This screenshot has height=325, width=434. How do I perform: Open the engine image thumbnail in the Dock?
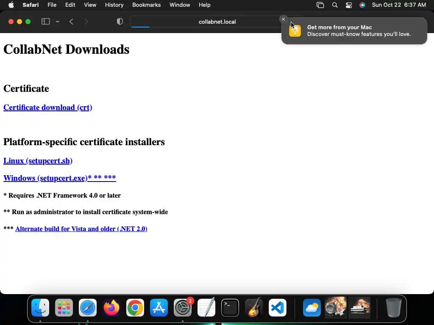coord(336,307)
